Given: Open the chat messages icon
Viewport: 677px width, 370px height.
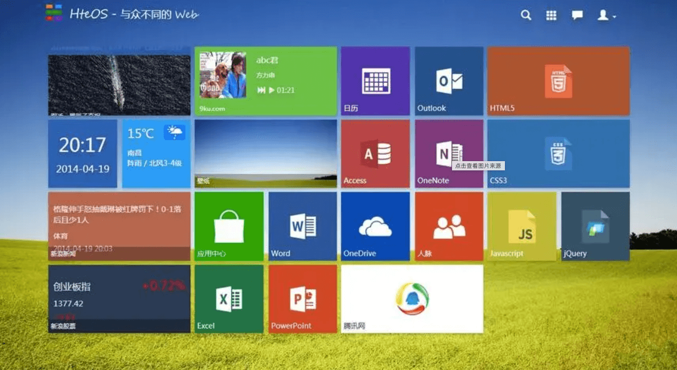Looking at the screenshot, I should pyautogui.click(x=577, y=15).
